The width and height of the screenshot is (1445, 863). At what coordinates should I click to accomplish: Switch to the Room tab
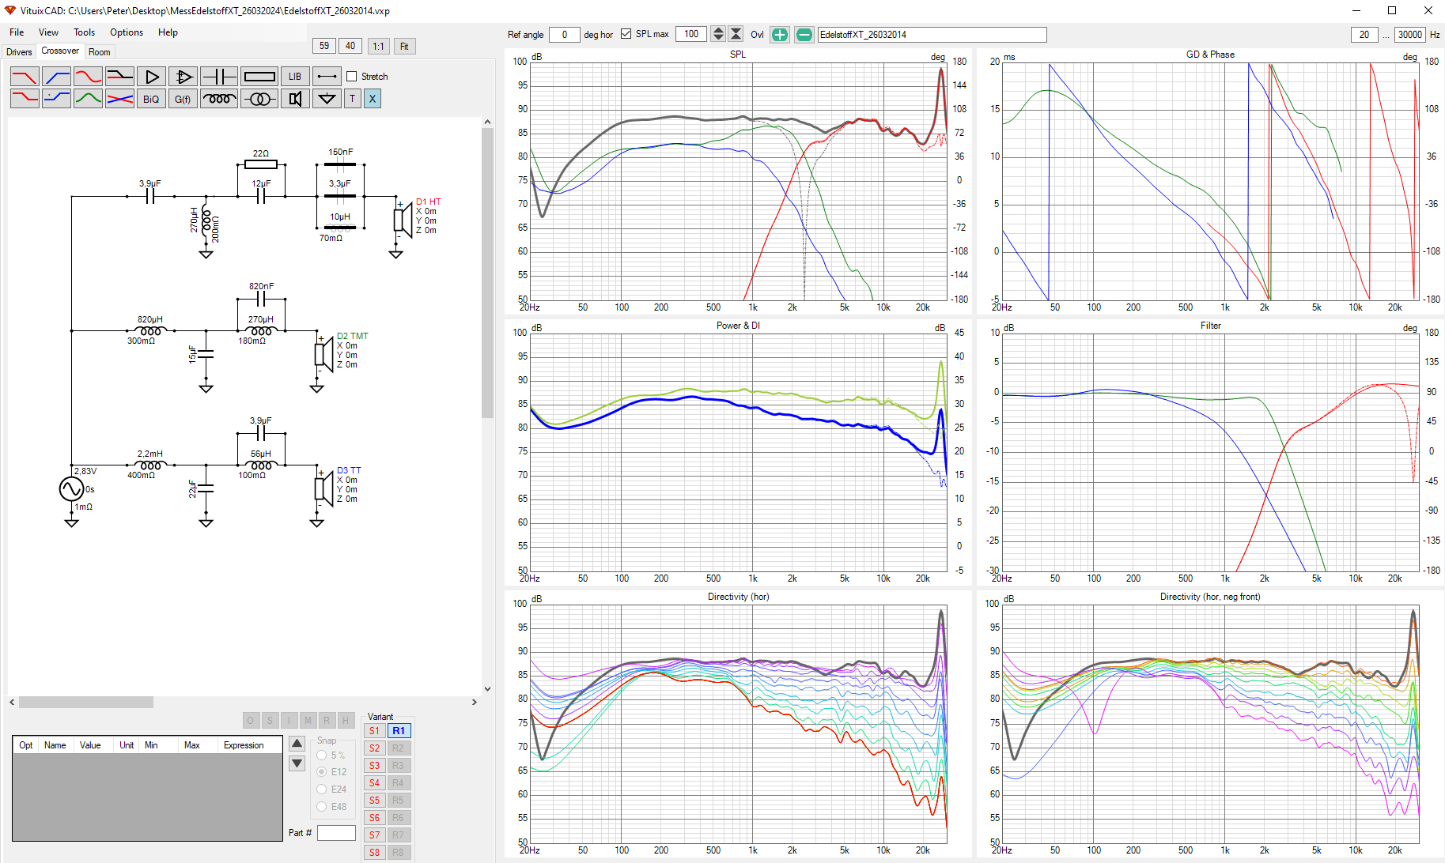[x=100, y=52]
